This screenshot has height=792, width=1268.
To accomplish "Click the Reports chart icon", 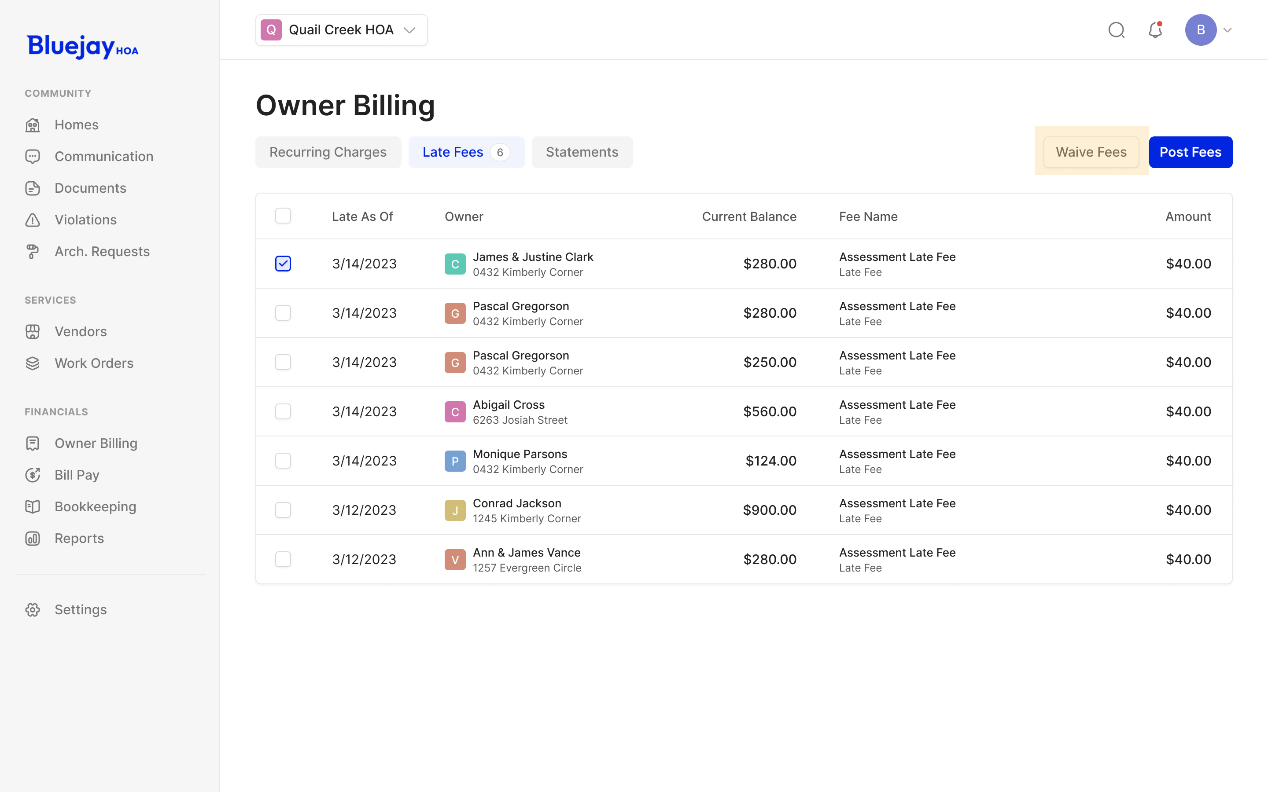I will [33, 539].
